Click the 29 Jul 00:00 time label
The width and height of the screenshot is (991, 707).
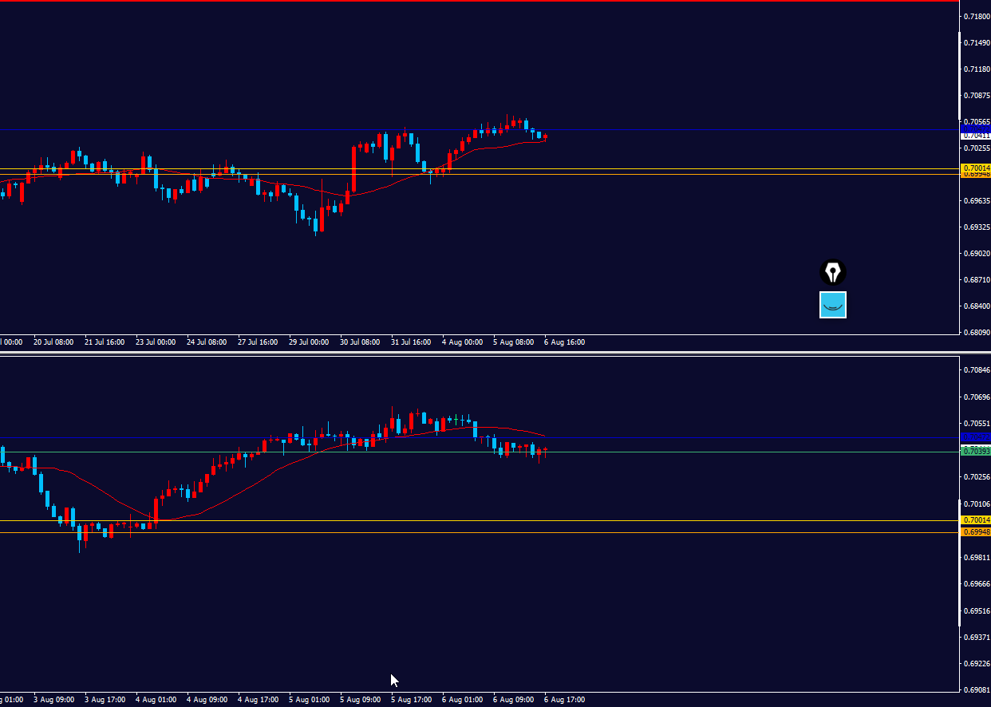click(x=309, y=342)
